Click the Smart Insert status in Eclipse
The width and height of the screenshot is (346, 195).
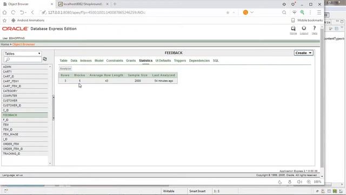197,191
